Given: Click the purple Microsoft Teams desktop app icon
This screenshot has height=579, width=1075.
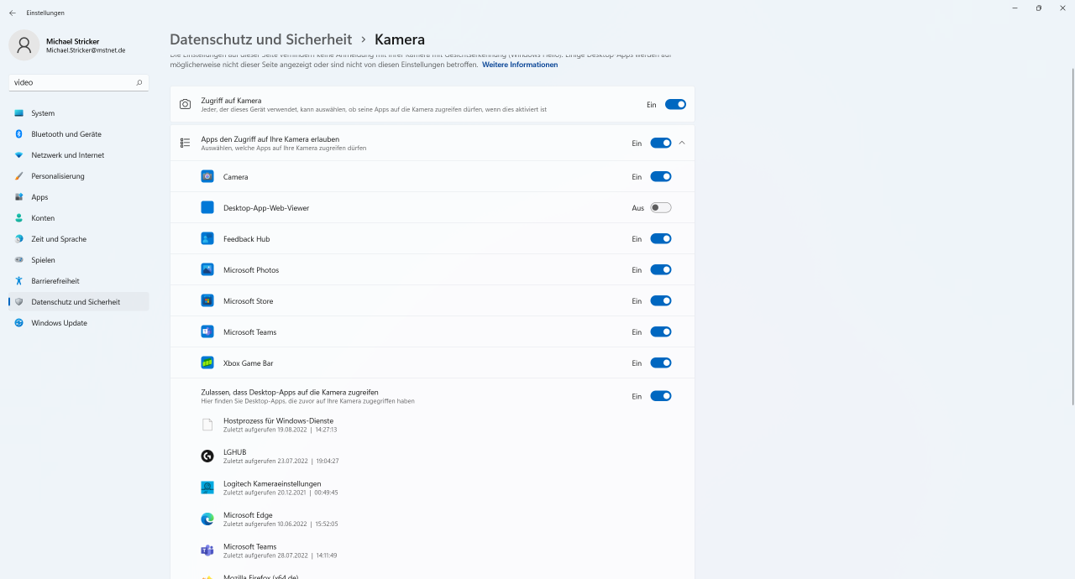Looking at the screenshot, I should pos(207,550).
